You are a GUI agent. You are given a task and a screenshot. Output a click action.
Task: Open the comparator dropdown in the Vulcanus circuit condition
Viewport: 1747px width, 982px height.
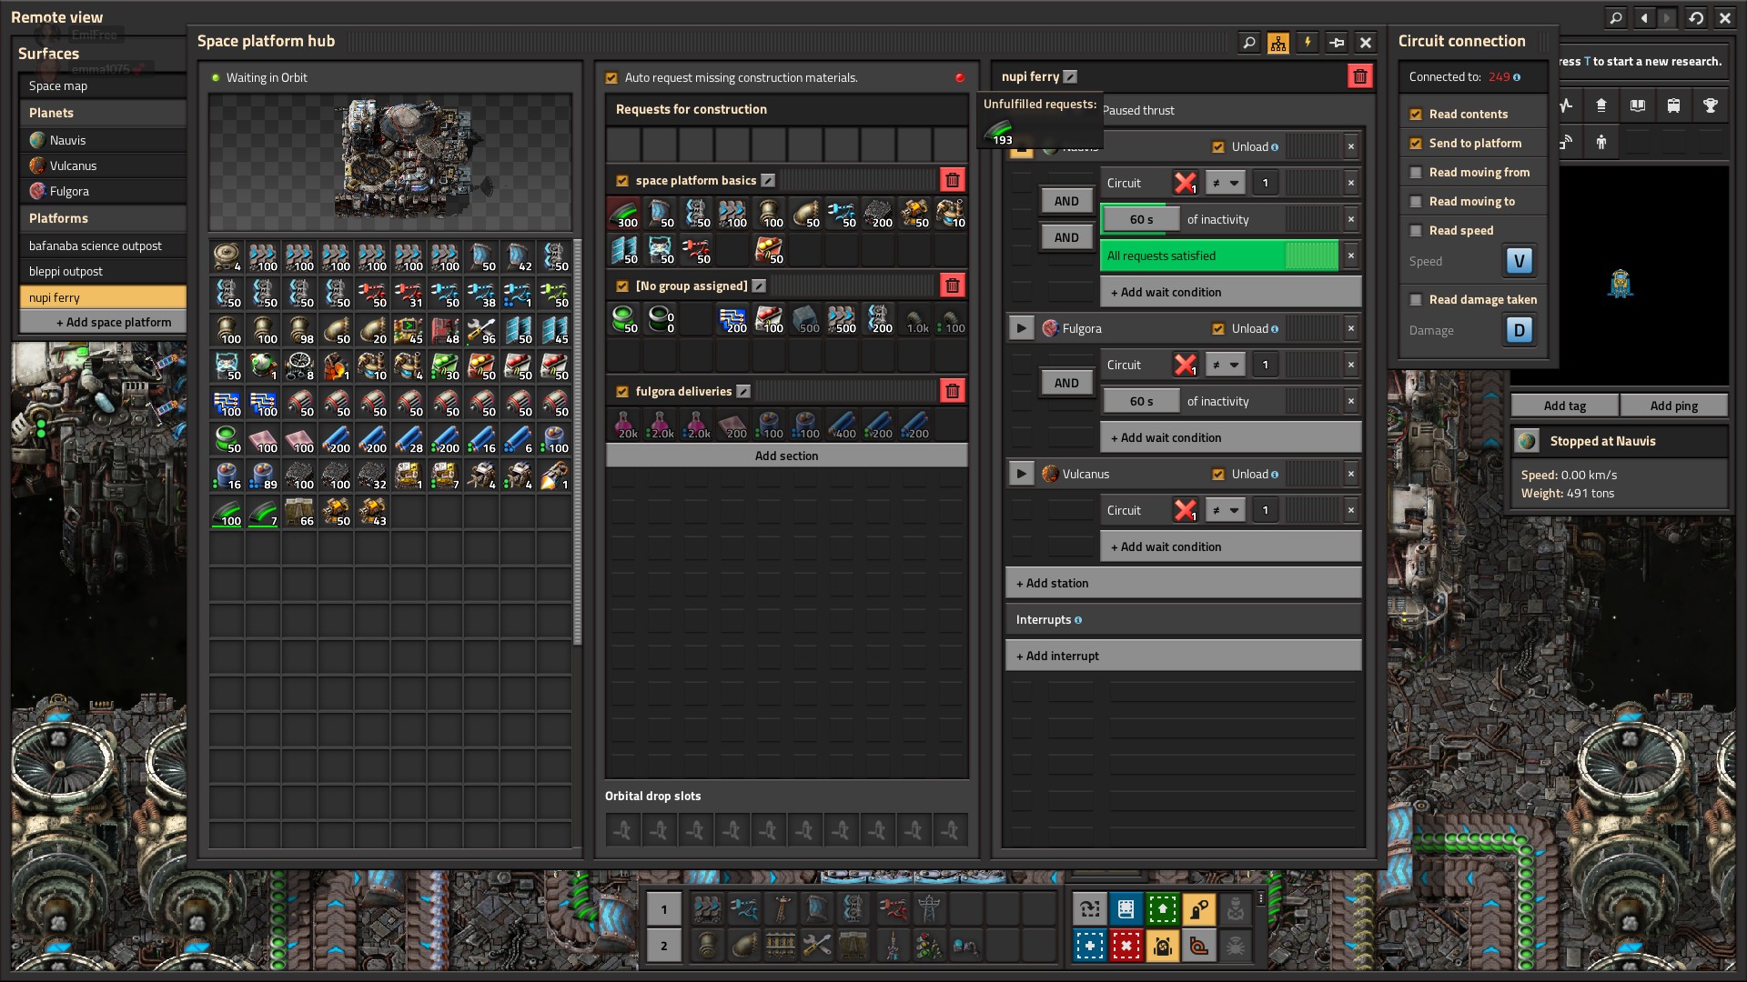(x=1225, y=510)
